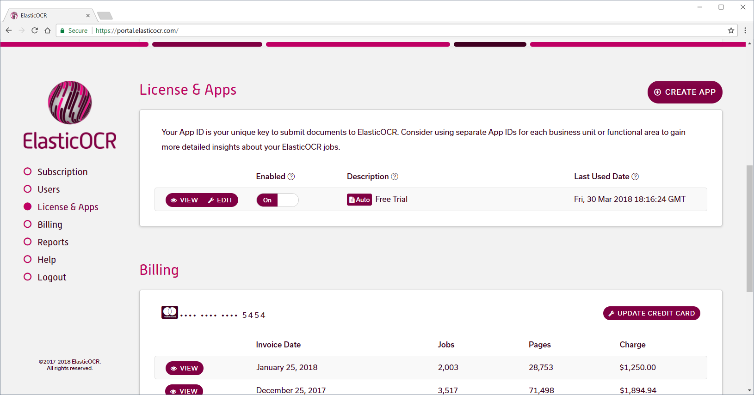Click the Billing section heading
The height and width of the screenshot is (395, 754).
pos(159,270)
